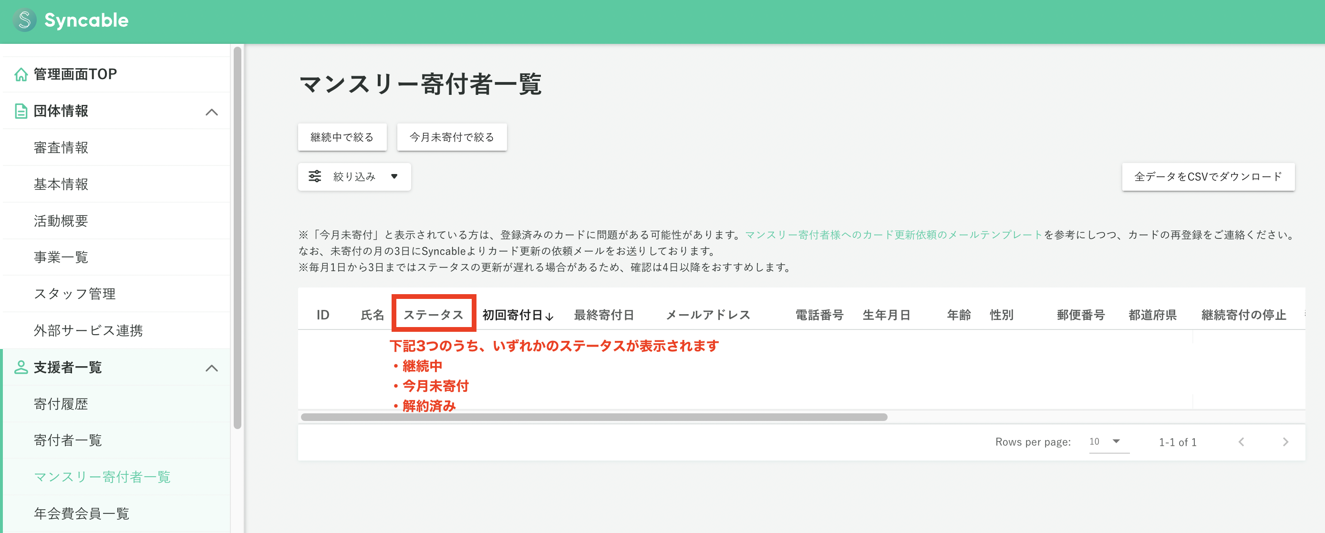Screen dimensions: 1325x533
Task: Click the 今月未寄付で絞る button
Action: (451, 137)
